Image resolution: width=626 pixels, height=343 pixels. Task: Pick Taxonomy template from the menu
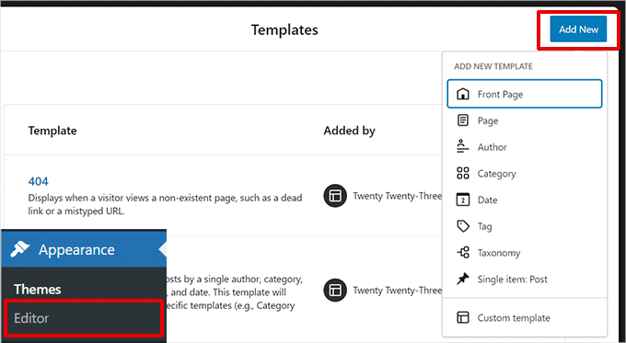[524, 253]
